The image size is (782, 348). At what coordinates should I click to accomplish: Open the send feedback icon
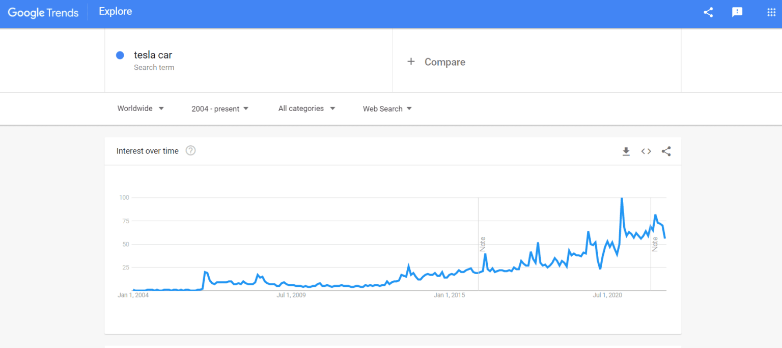coord(737,12)
